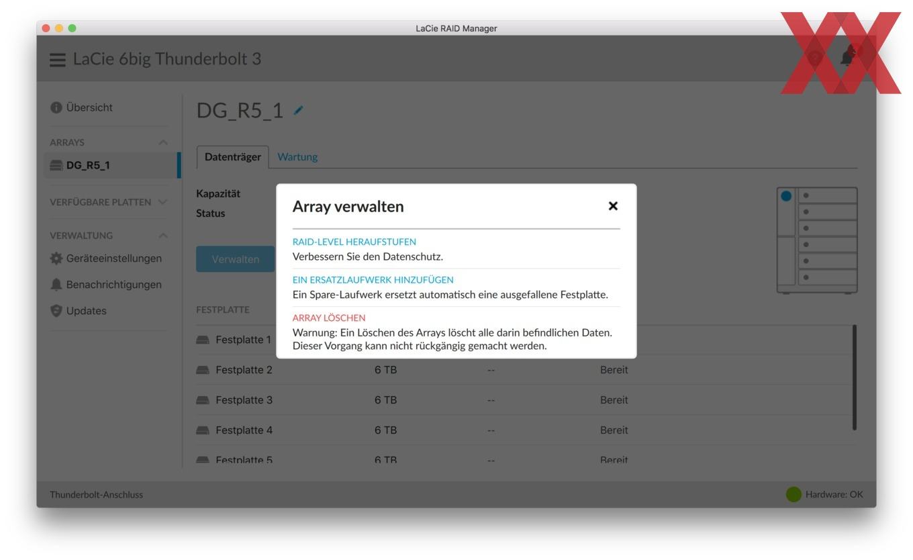Click the Benachrichtigungen bell icon

pyautogui.click(x=56, y=285)
